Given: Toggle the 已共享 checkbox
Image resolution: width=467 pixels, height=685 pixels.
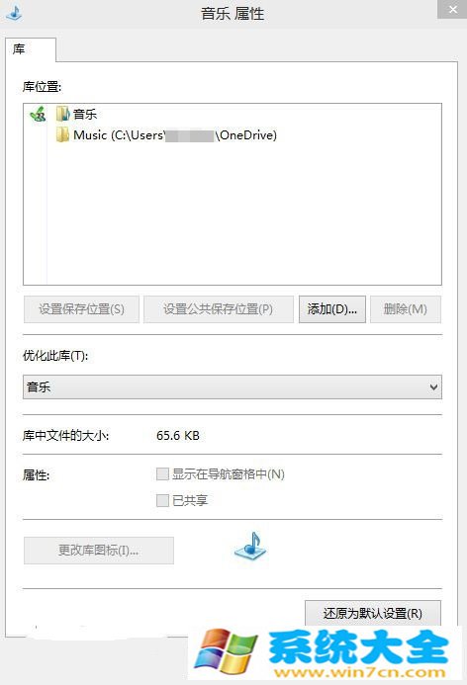Looking at the screenshot, I should pyautogui.click(x=162, y=500).
